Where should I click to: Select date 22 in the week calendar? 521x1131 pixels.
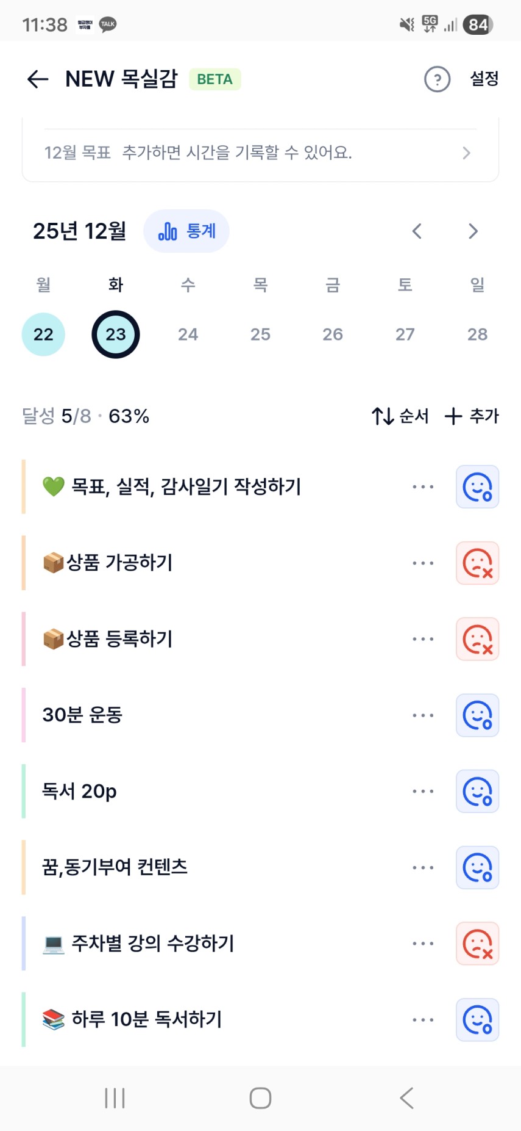click(43, 334)
